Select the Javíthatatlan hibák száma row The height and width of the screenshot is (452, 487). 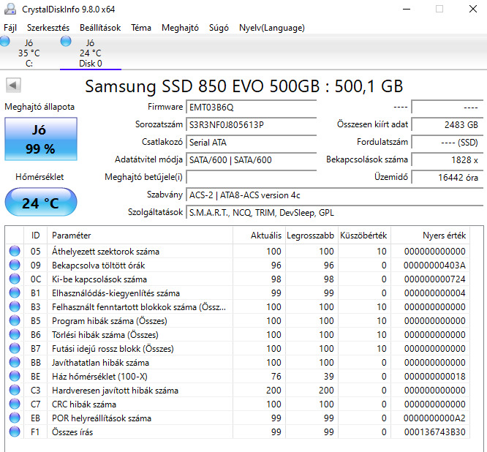pyautogui.click(x=238, y=362)
